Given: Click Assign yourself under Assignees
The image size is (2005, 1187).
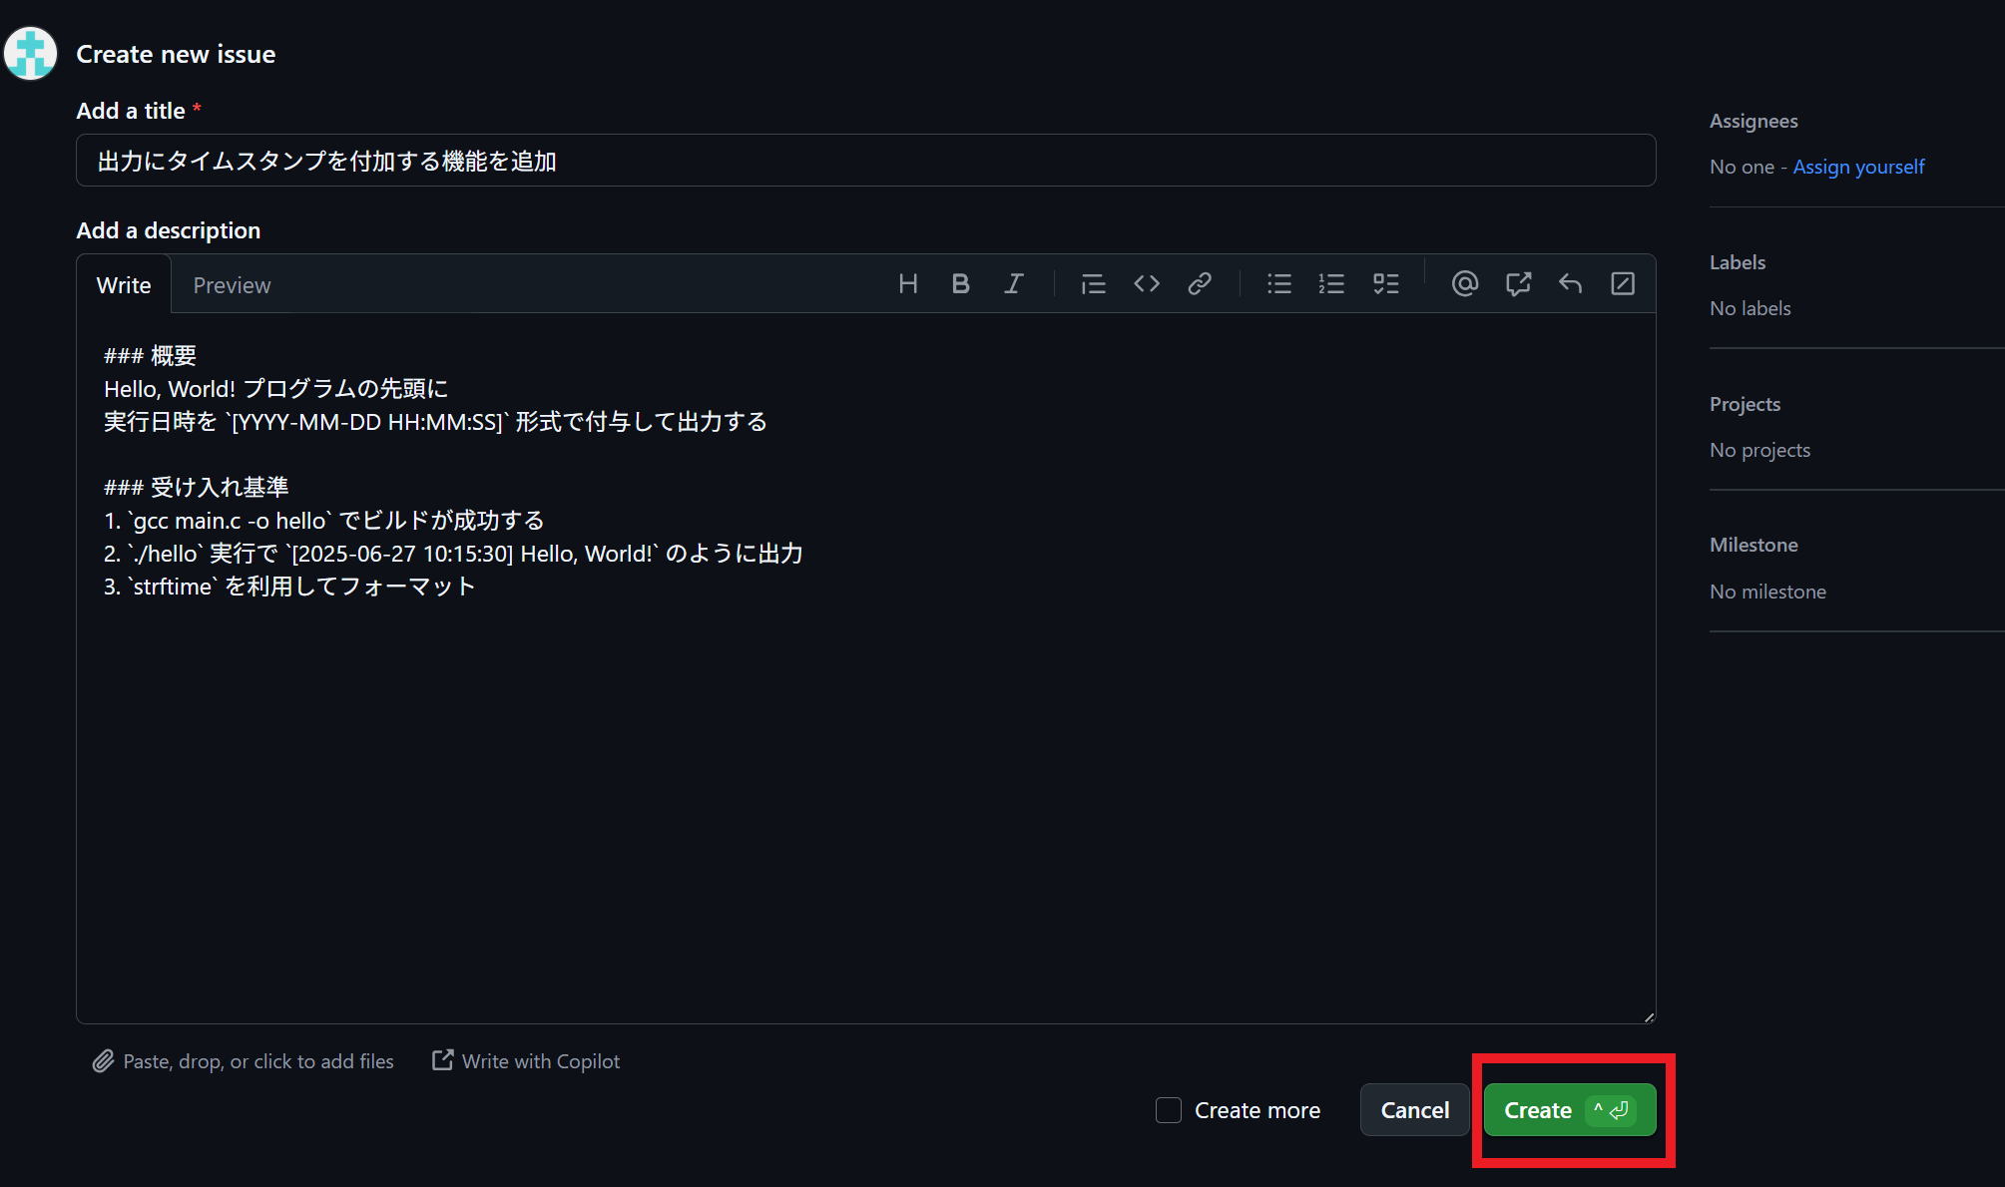Looking at the screenshot, I should click(1858, 166).
